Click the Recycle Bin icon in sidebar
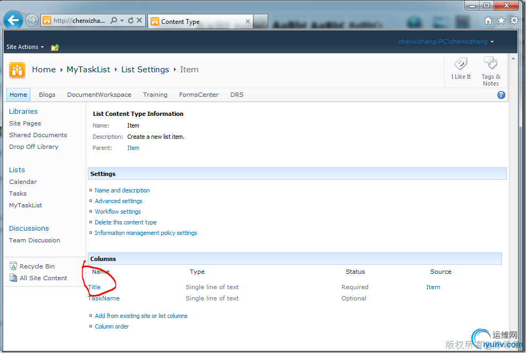Image resolution: width=526 pixels, height=353 pixels. (13, 266)
